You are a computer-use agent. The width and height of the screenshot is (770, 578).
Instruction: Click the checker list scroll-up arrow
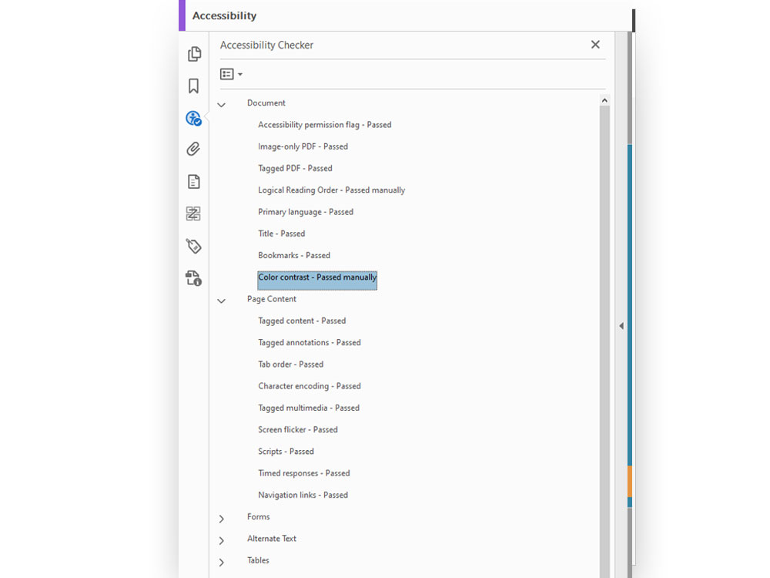click(604, 100)
